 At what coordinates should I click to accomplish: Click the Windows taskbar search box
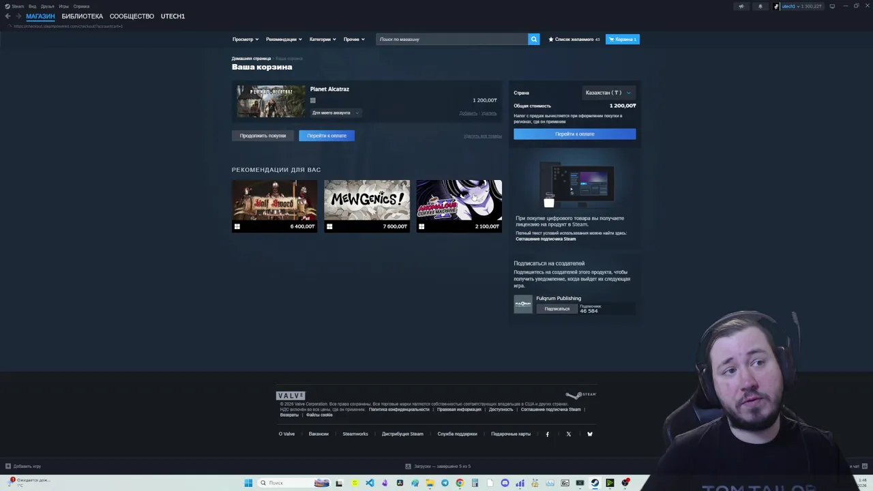coord(295,483)
